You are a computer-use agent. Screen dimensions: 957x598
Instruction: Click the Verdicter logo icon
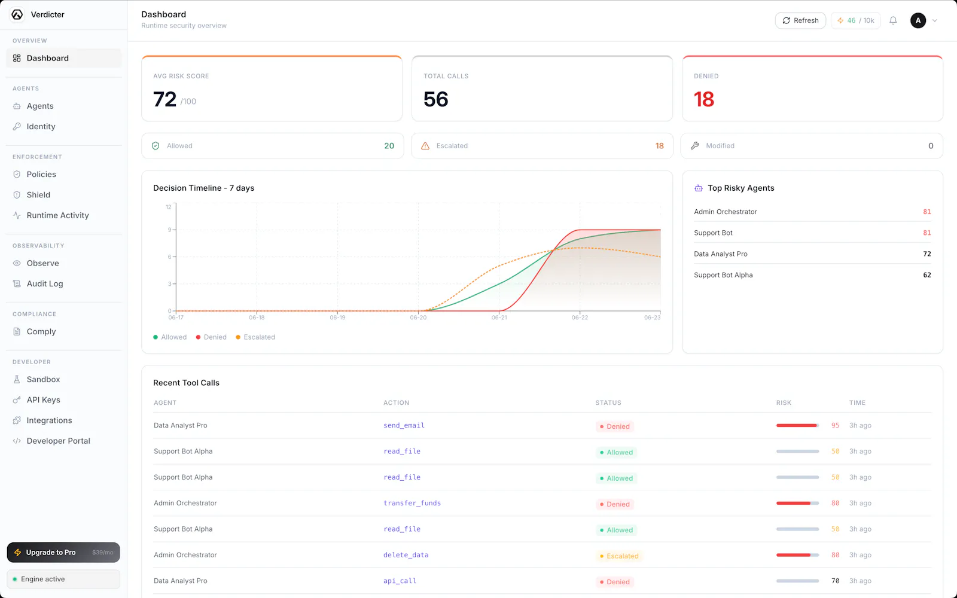17,14
